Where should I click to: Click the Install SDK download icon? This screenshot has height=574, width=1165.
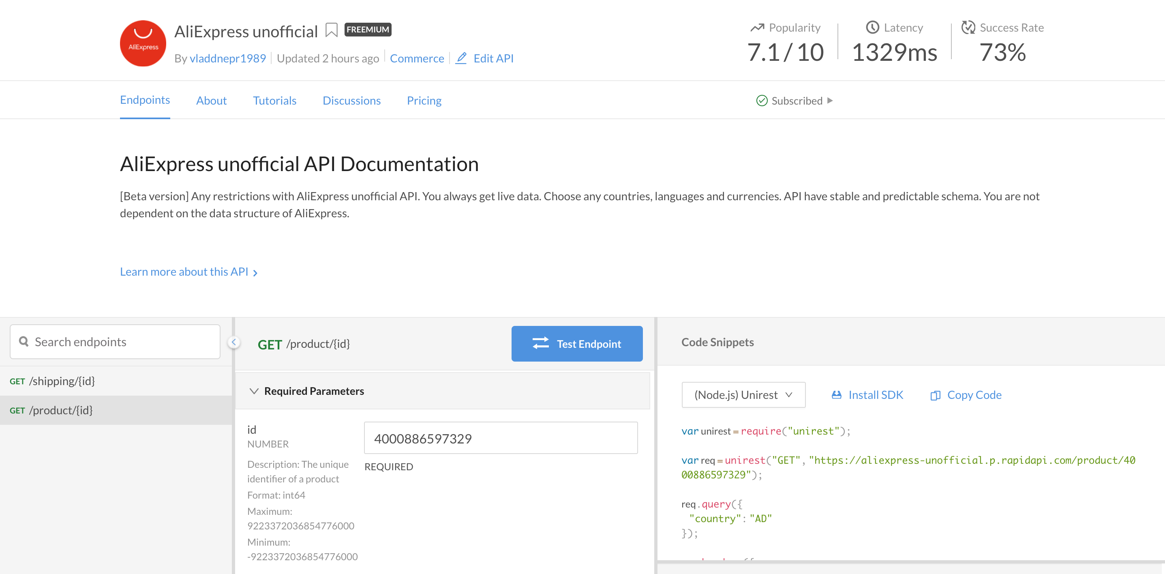[x=836, y=394]
